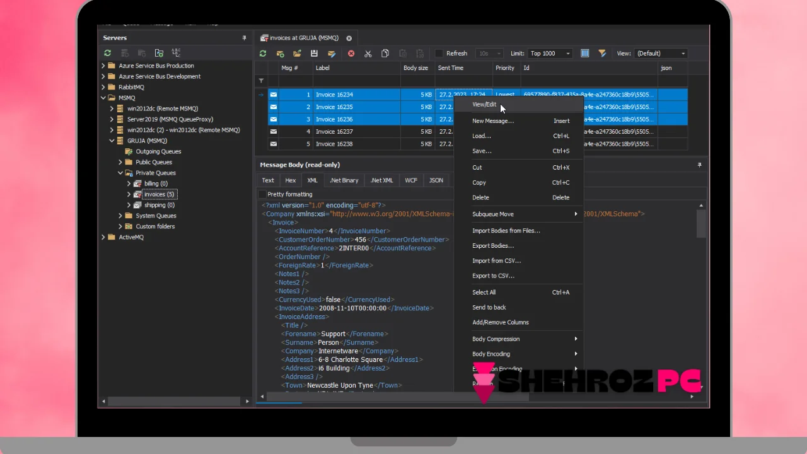Screen dimensions: 807x454
Task: Expand System Queues node
Action: point(120,216)
